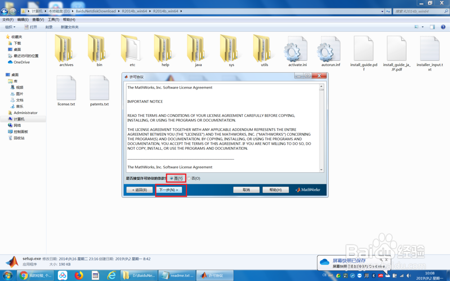Click the volume icon in system tray
Screen dimensions: 450x281
409,276
